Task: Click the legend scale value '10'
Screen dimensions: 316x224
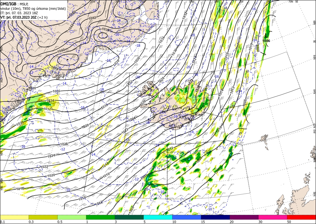Action: [174, 222]
